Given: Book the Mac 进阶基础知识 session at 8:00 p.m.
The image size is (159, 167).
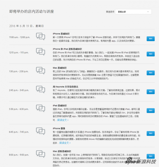Looking at the screenshot, I should (x=151, y=156).
